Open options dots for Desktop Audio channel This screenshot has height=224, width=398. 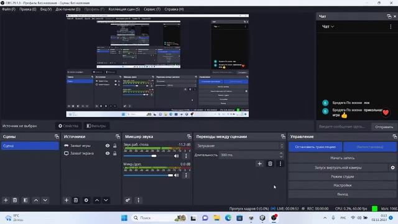186,156
